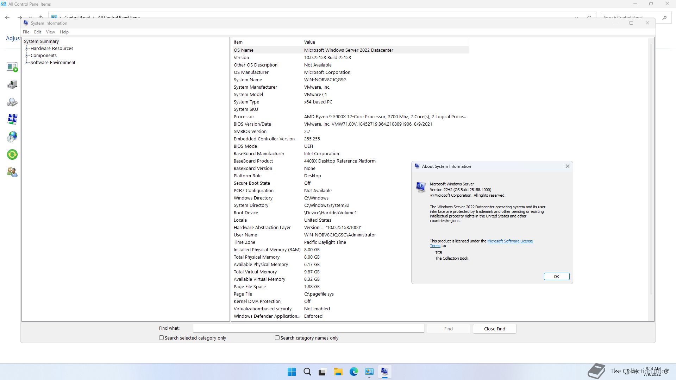Image resolution: width=676 pixels, height=380 pixels.
Task: Click the Control Panel search magnifier icon
Action: (x=664, y=17)
